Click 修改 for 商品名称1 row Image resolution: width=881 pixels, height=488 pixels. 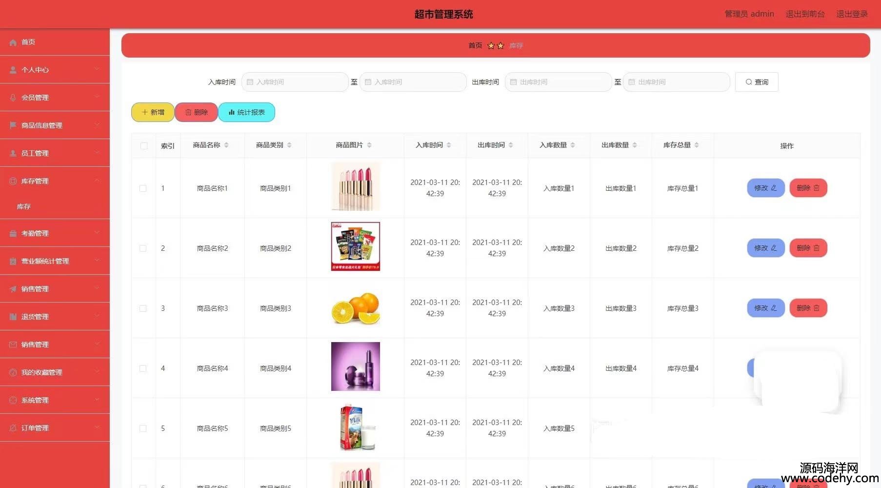pyautogui.click(x=766, y=188)
